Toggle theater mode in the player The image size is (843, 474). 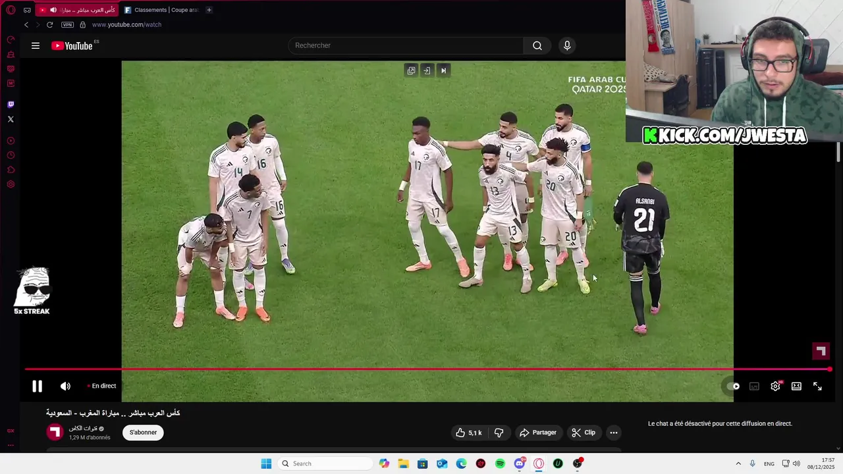pos(796,386)
